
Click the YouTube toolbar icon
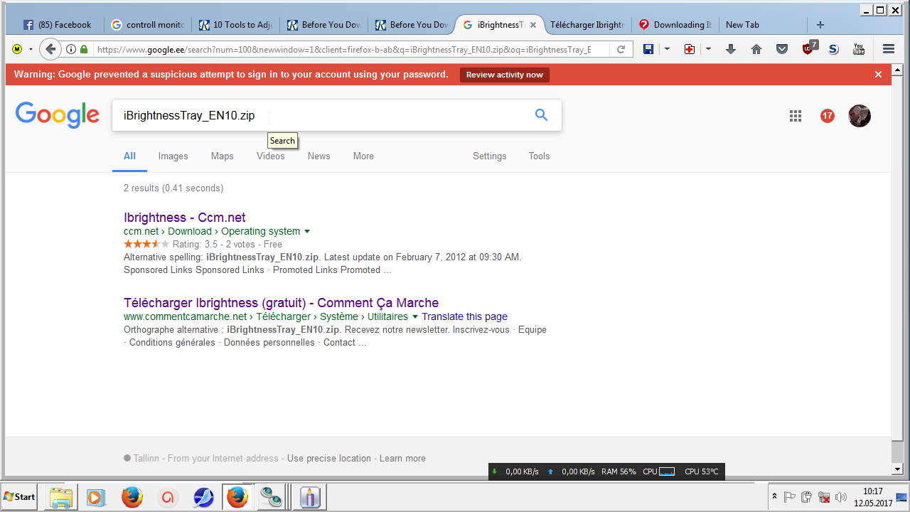coord(859,49)
